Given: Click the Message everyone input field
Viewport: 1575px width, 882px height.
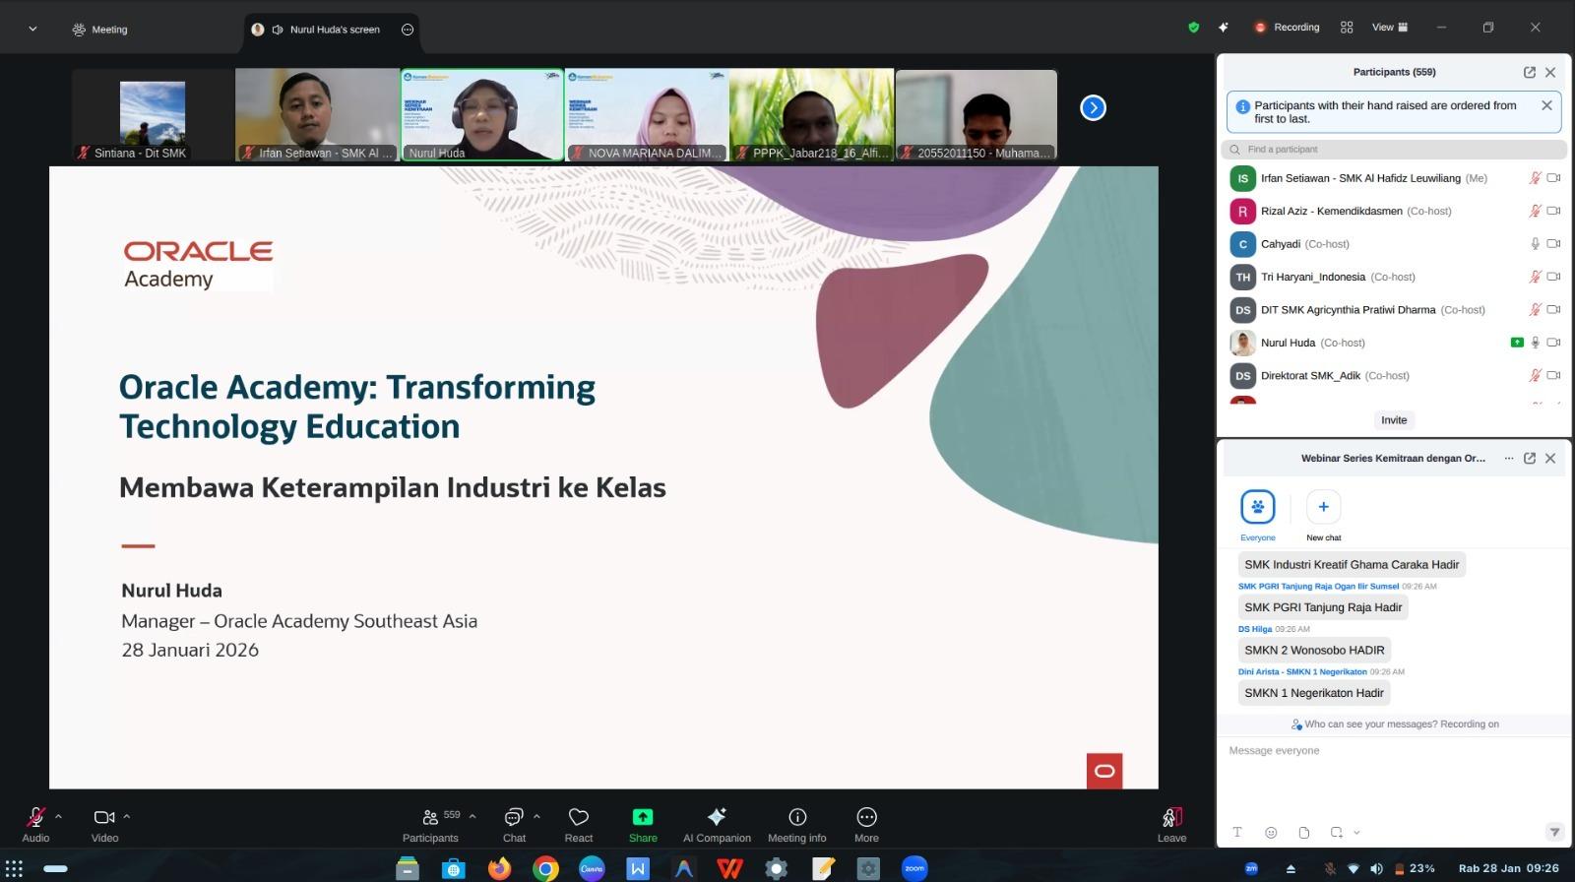Looking at the screenshot, I should (x=1394, y=751).
